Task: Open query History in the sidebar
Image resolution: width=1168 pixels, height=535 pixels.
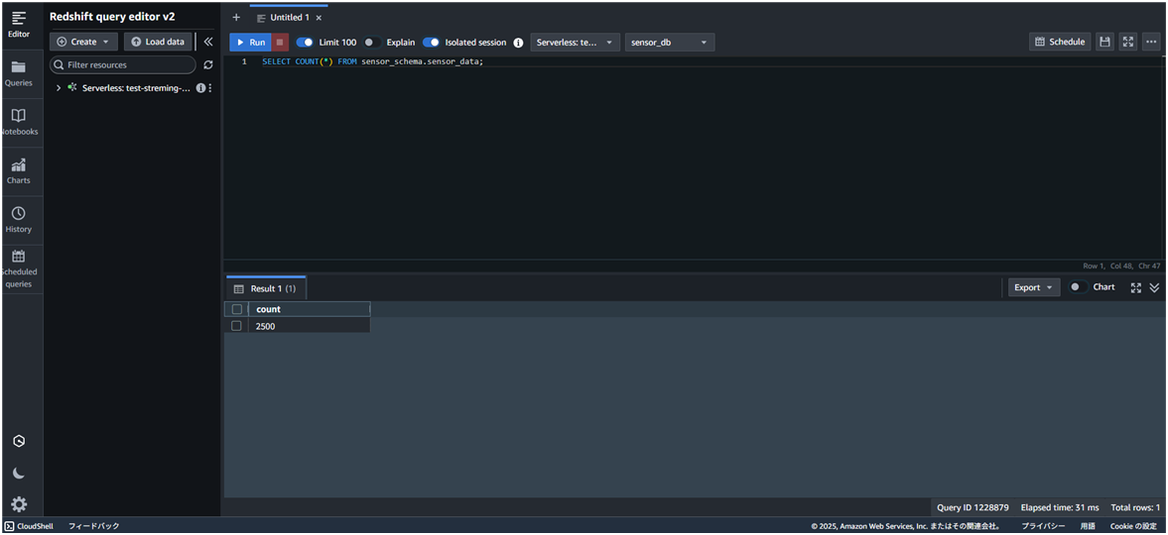Action: 19,220
